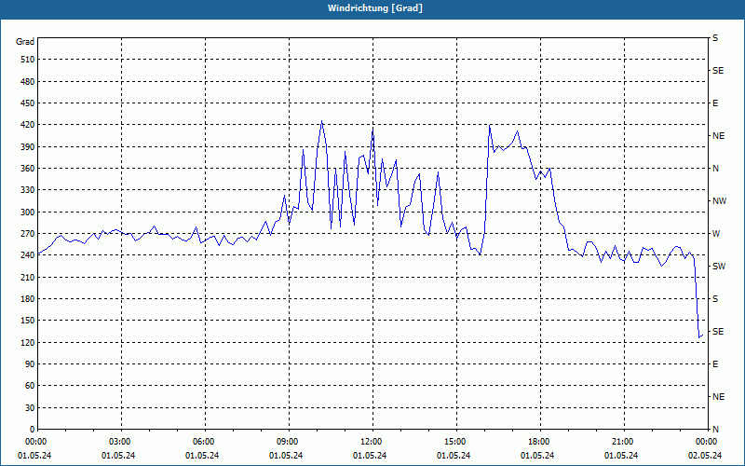The height and width of the screenshot is (466, 745).
Task: Click the 420 Y-axis tick label
Action: coord(27,125)
